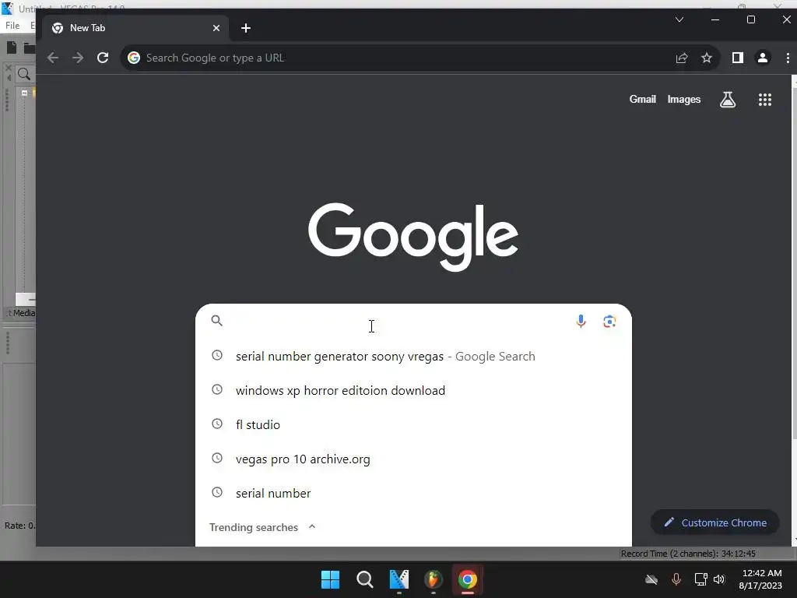797x598 pixels.
Task: Click the Record Time status text
Action: (688, 554)
